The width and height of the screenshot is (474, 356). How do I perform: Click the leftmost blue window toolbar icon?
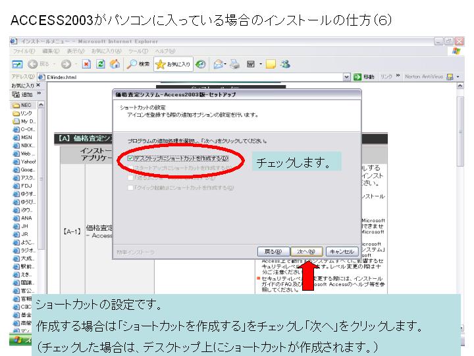coord(17,64)
